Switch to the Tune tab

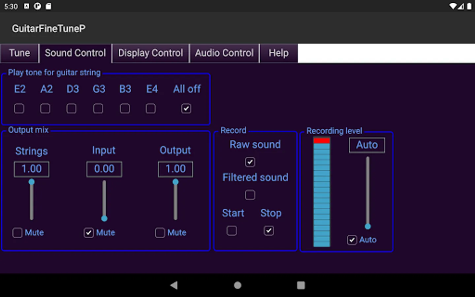(19, 53)
